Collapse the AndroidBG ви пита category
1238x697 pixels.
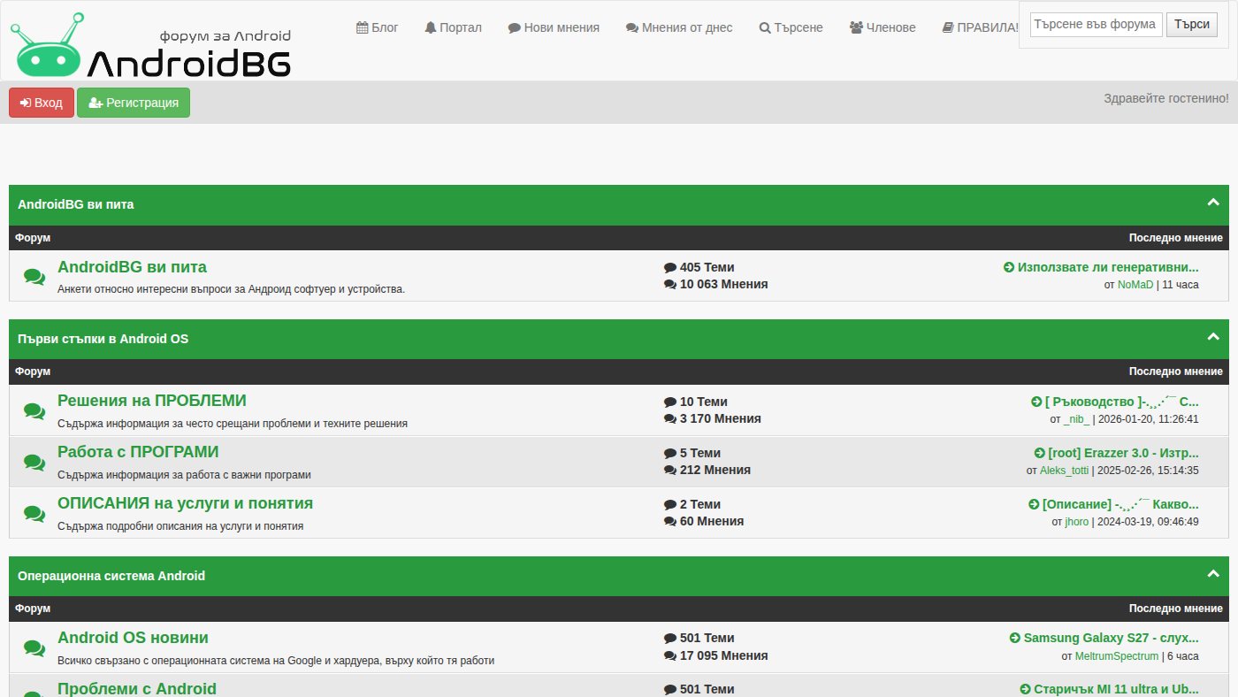[x=1213, y=203]
